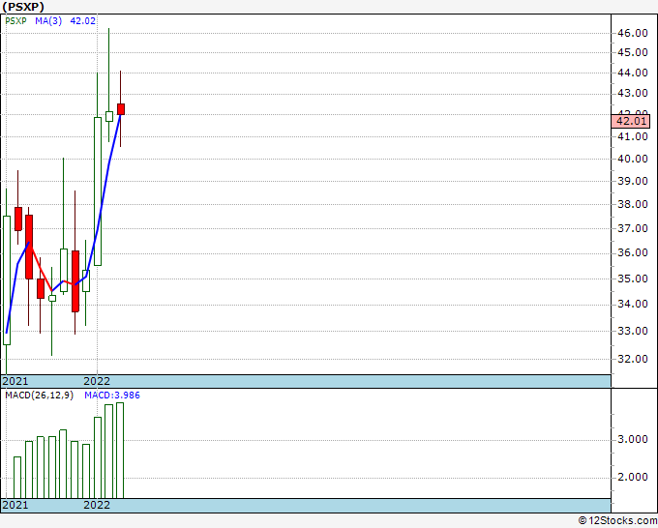Click the 40.00 price axis label

coord(633,159)
